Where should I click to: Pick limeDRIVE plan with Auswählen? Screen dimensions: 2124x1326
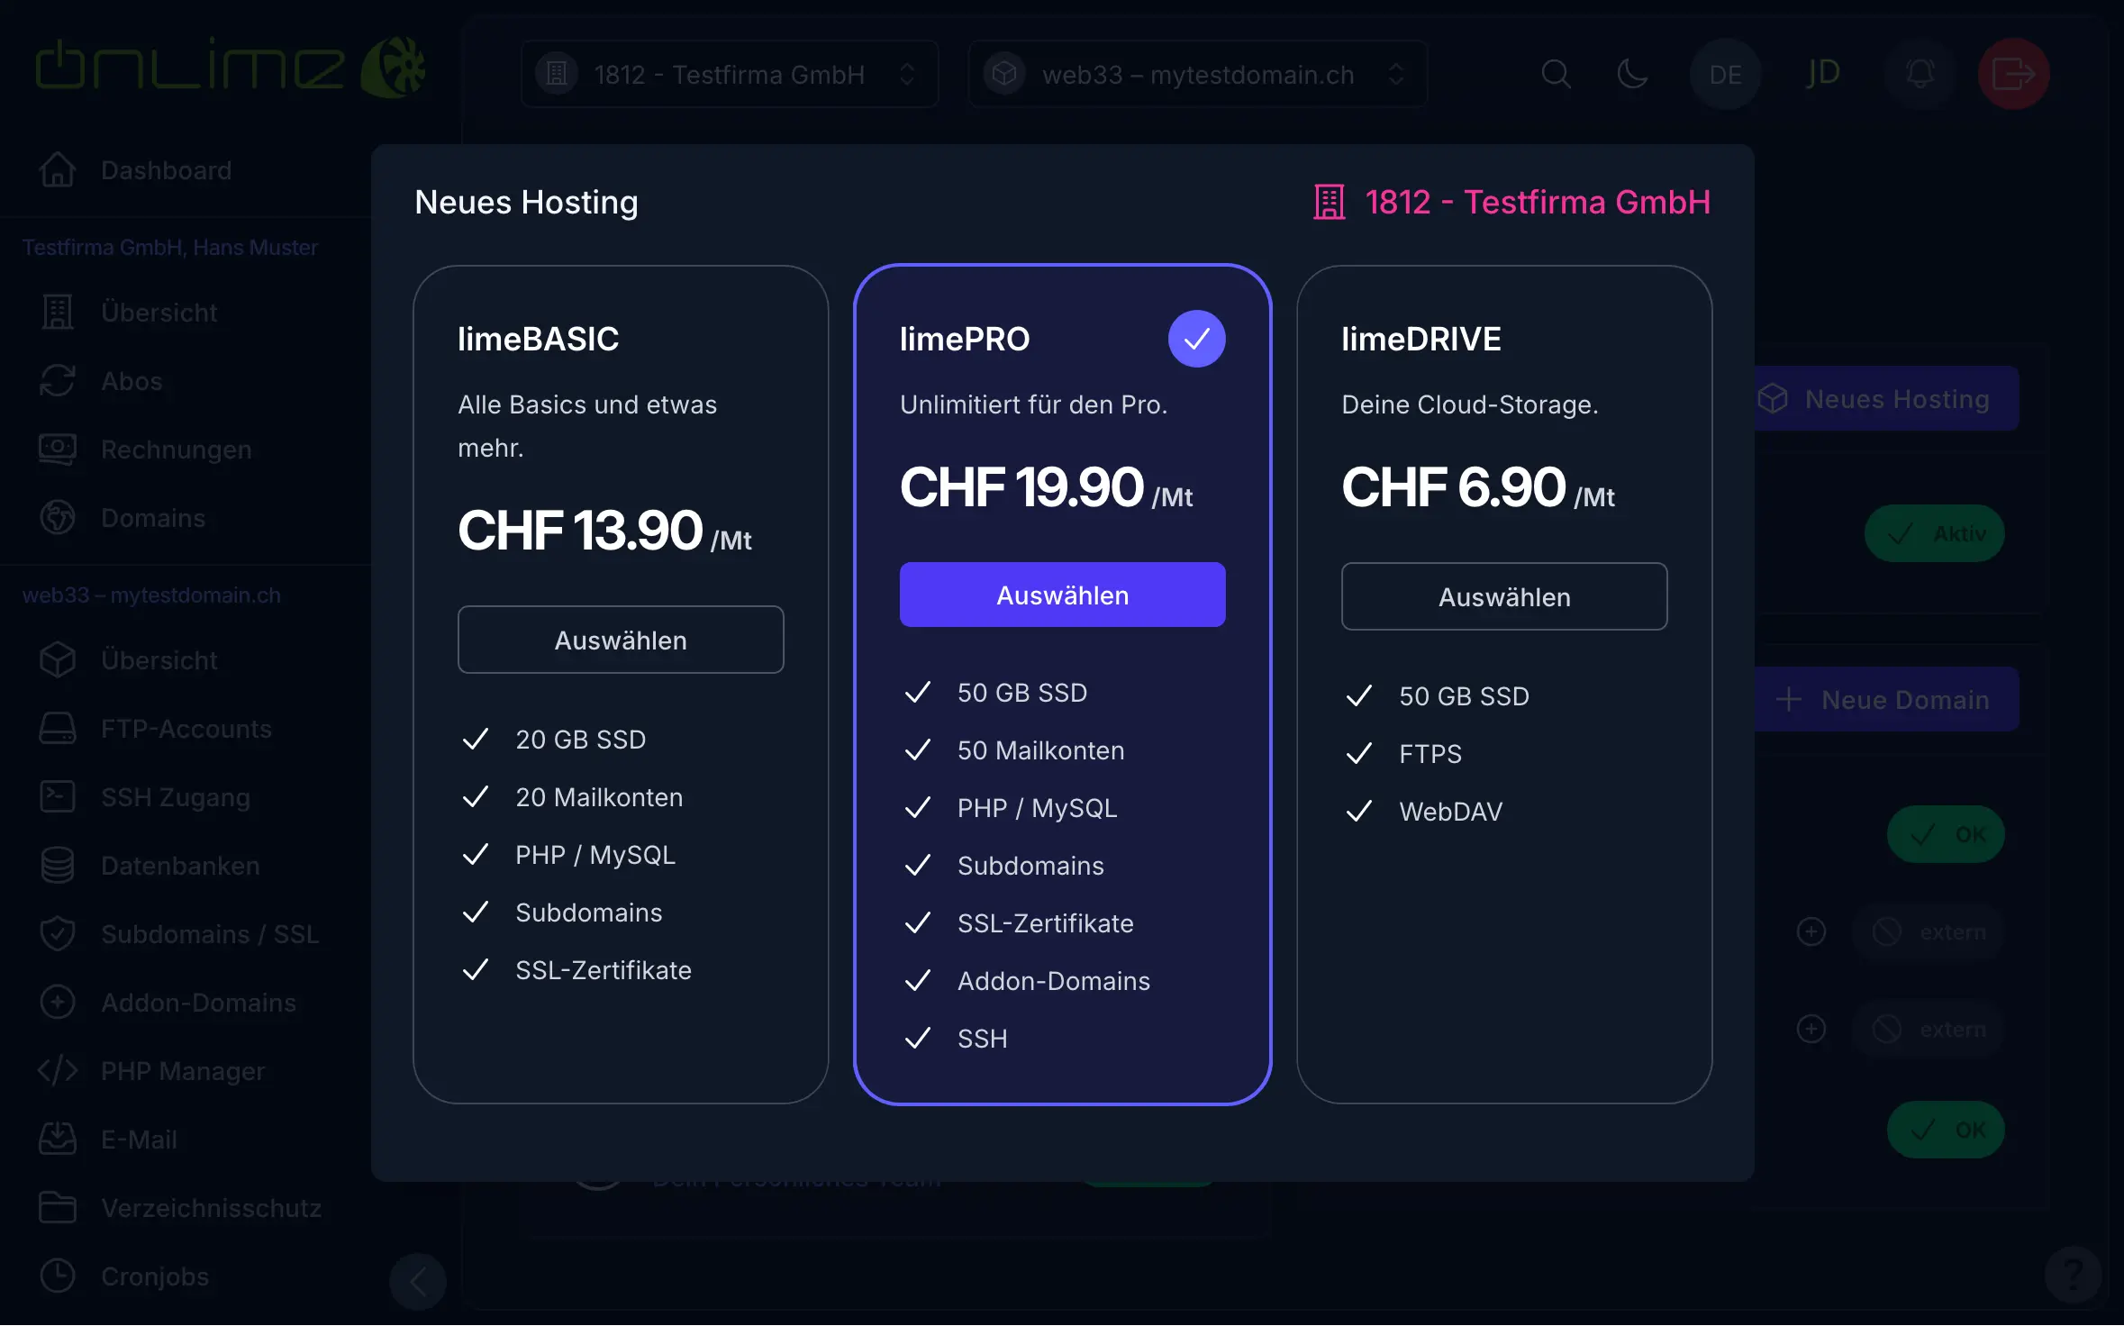(x=1504, y=596)
